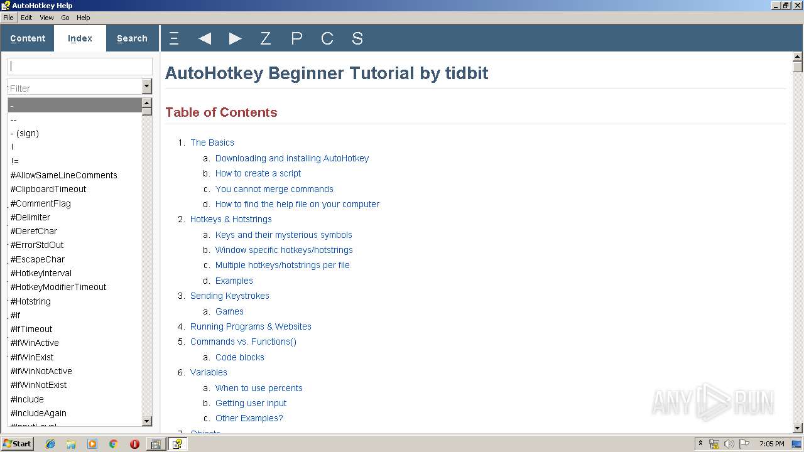Click the S toolbar icon
This screenshot has width=804, height=452.
[x=357, y=39]
